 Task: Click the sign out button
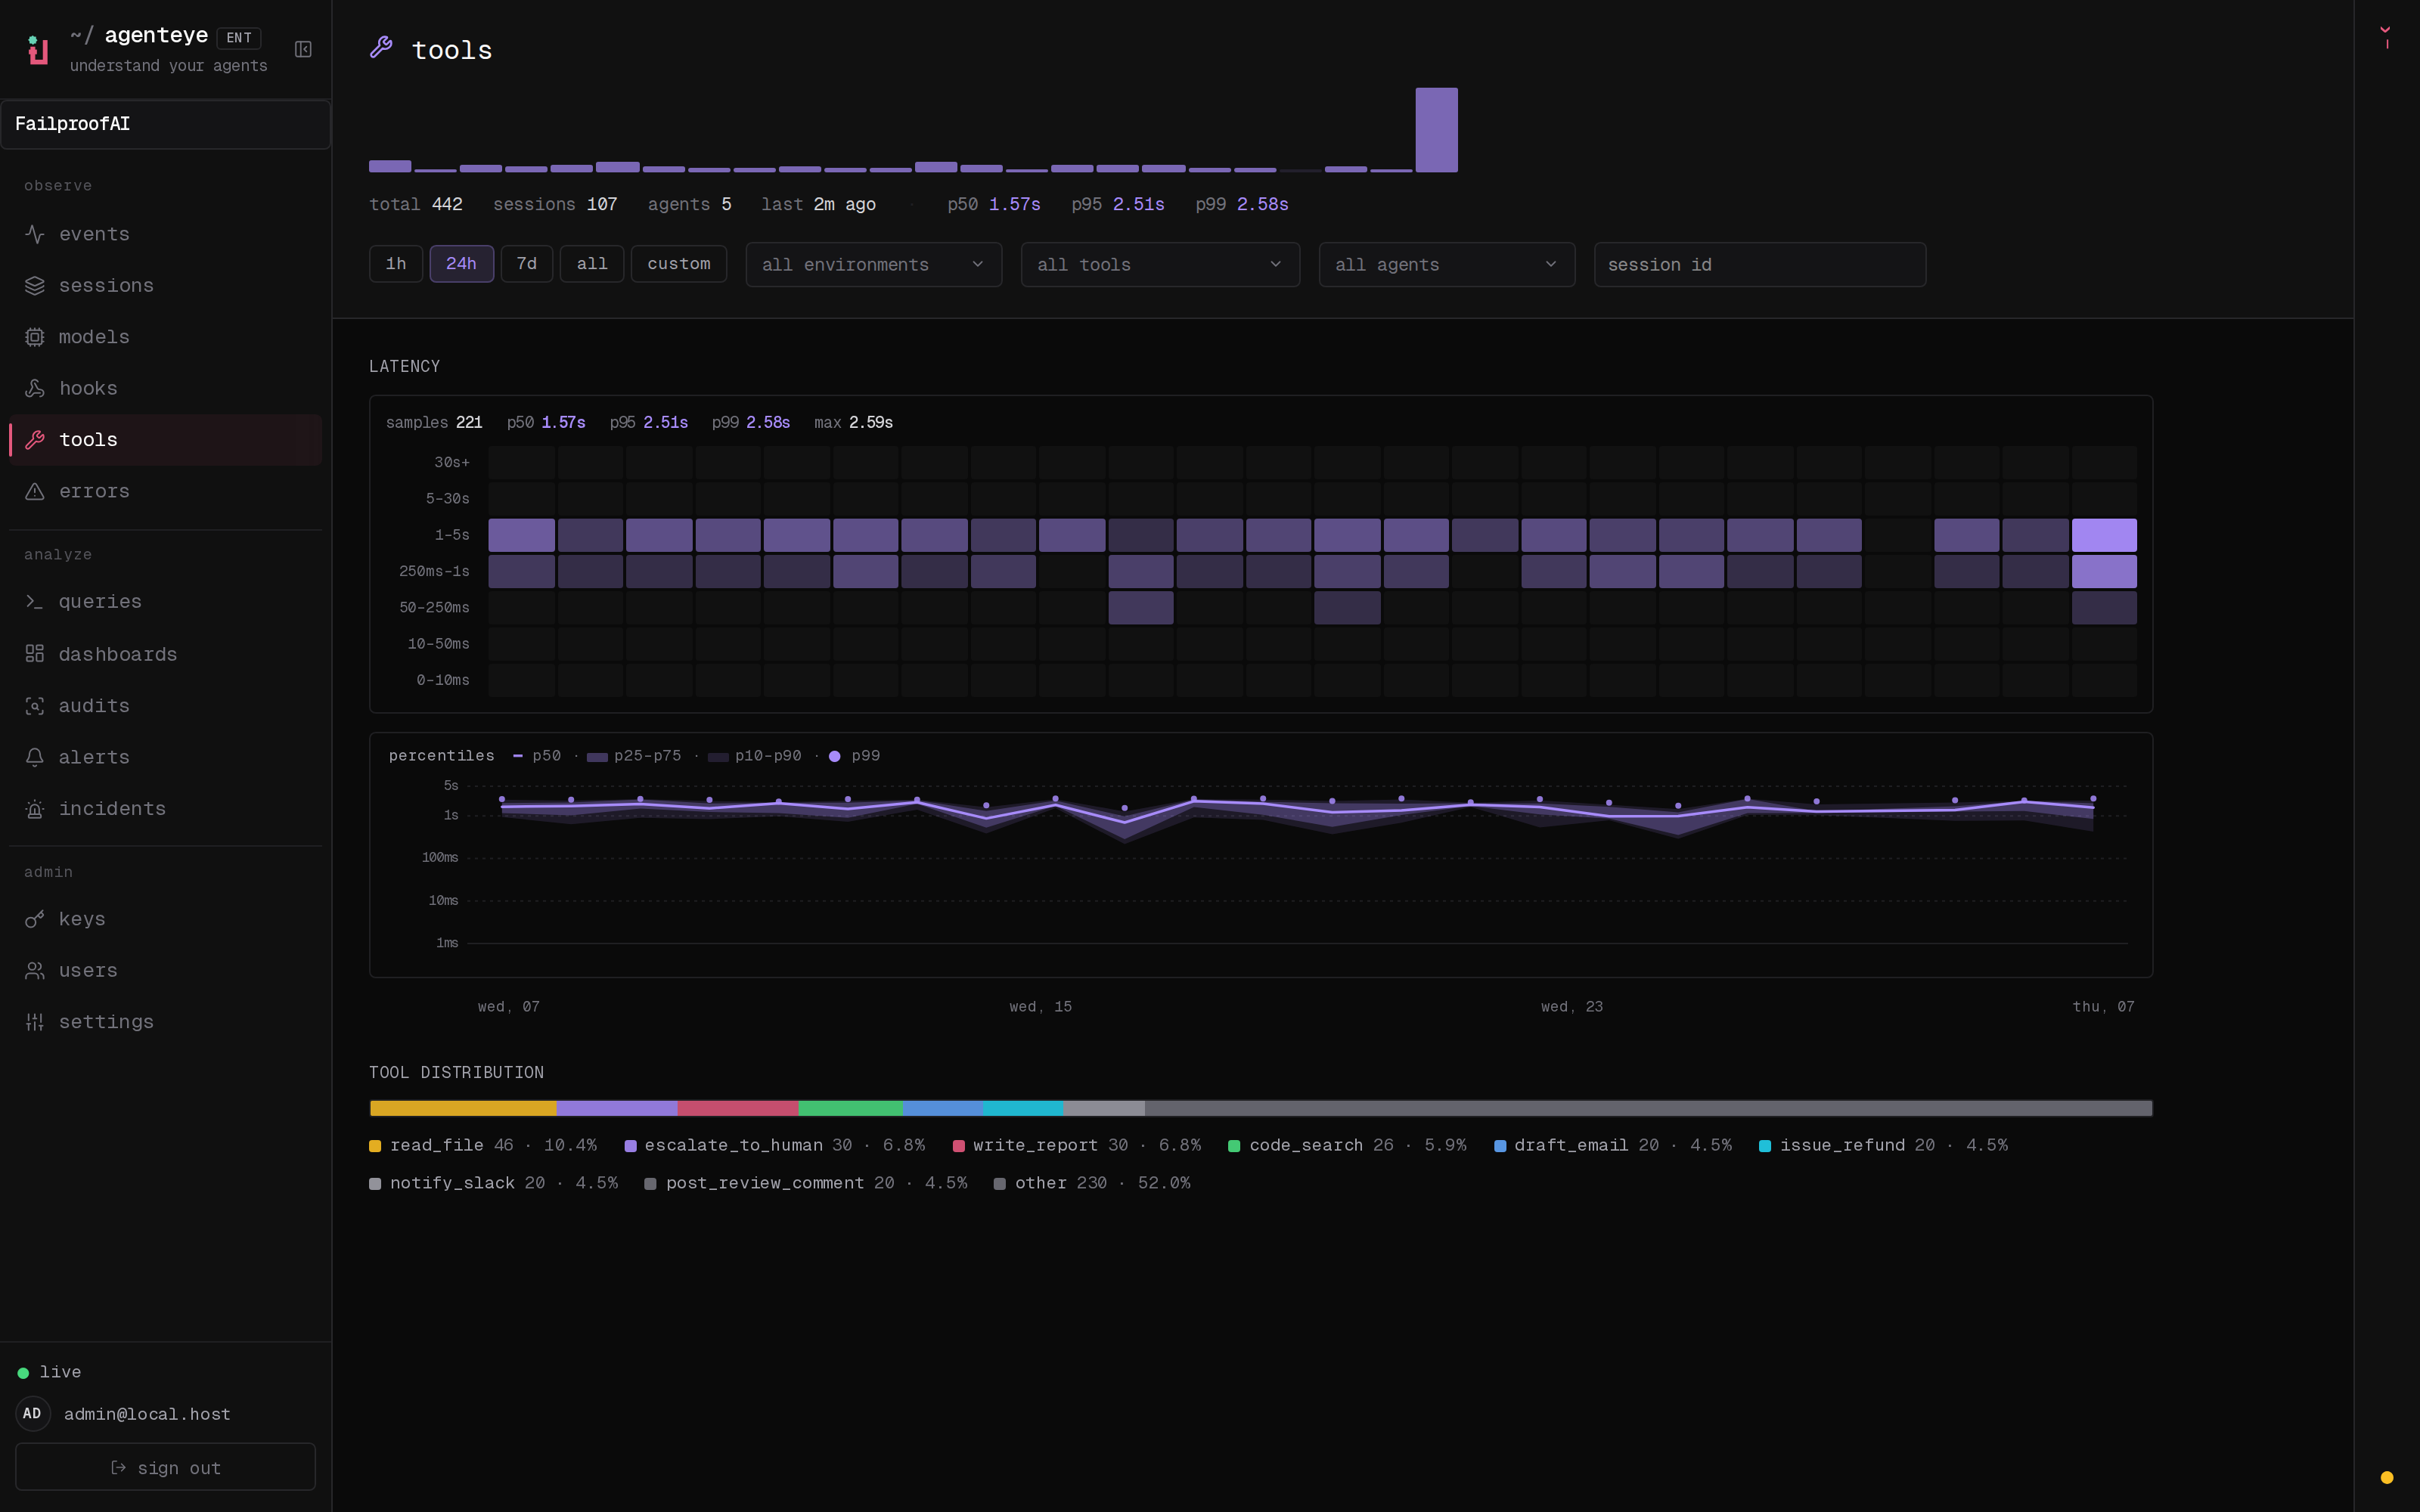[x=165, y=1467]
